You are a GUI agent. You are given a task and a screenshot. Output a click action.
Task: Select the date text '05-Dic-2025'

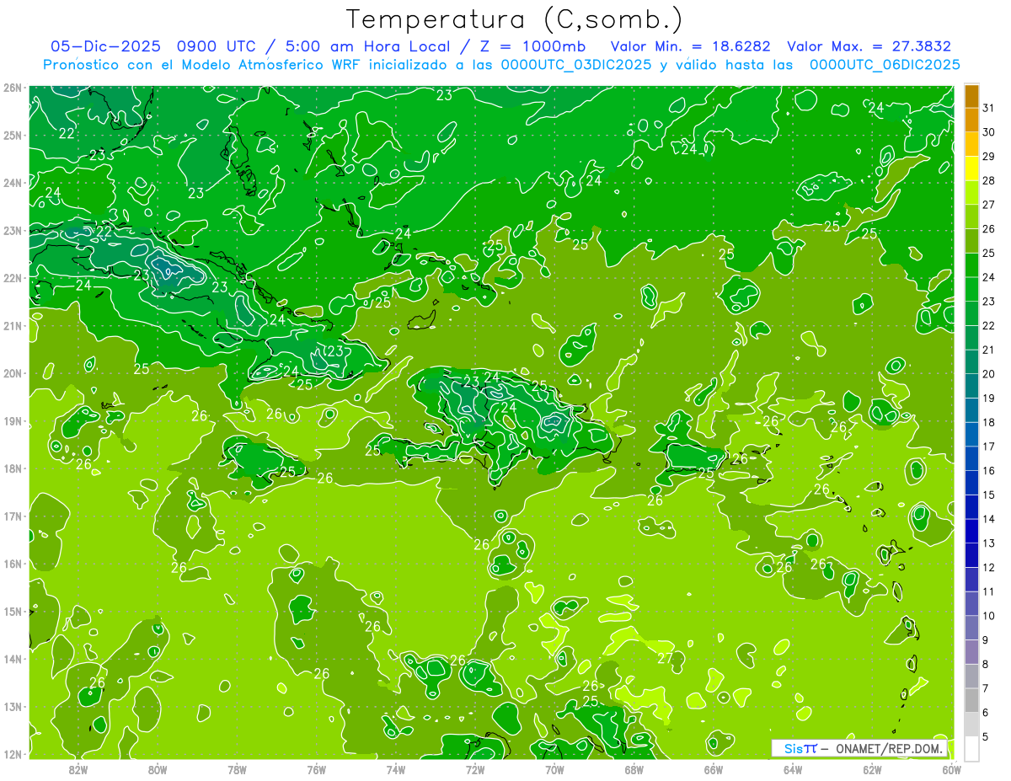pyautogui.click(x=105, y=46)
